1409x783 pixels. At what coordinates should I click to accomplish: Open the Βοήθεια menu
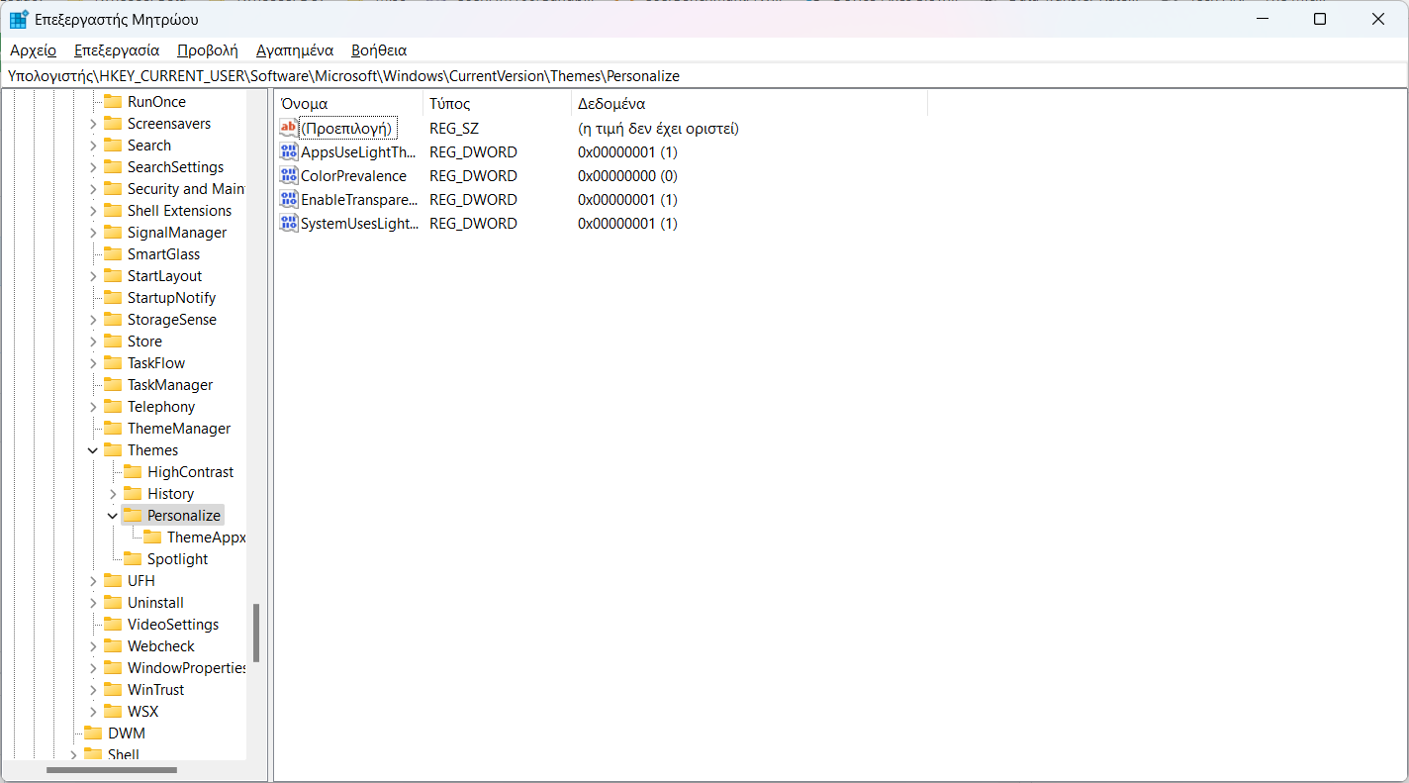[x=379, y=49]
